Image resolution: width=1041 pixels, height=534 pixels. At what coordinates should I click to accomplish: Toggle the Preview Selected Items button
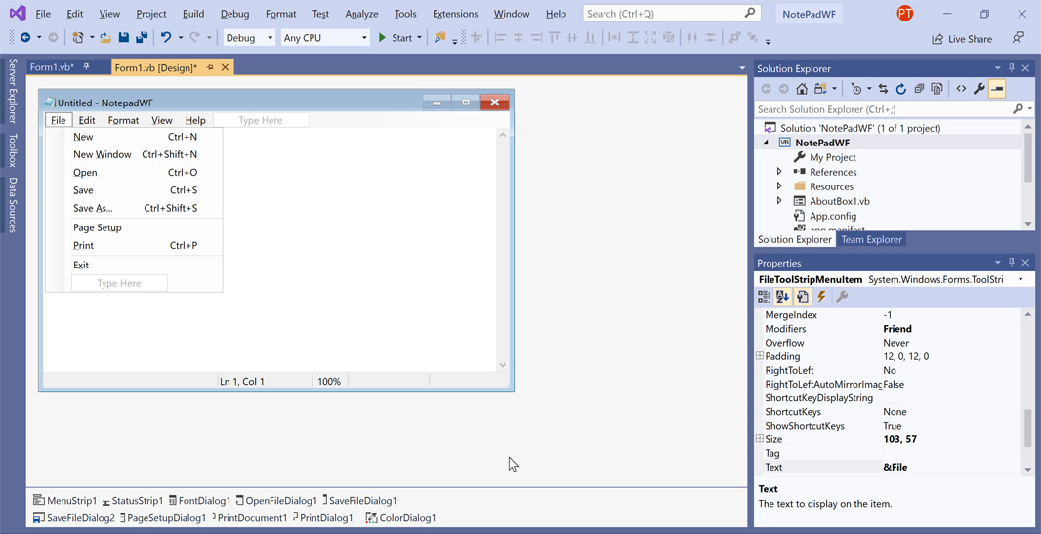click(997, 89)
